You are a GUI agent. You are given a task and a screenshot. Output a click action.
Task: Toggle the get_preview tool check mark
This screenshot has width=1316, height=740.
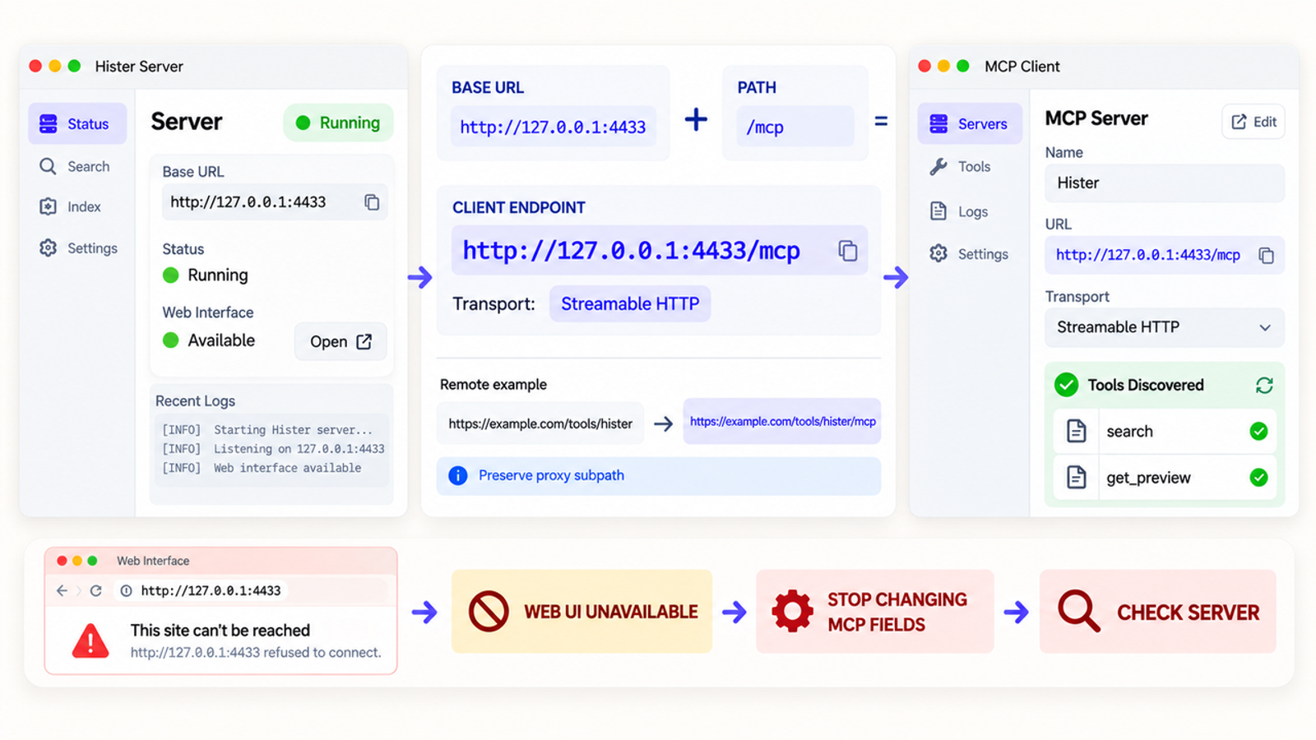[1258, 477]
